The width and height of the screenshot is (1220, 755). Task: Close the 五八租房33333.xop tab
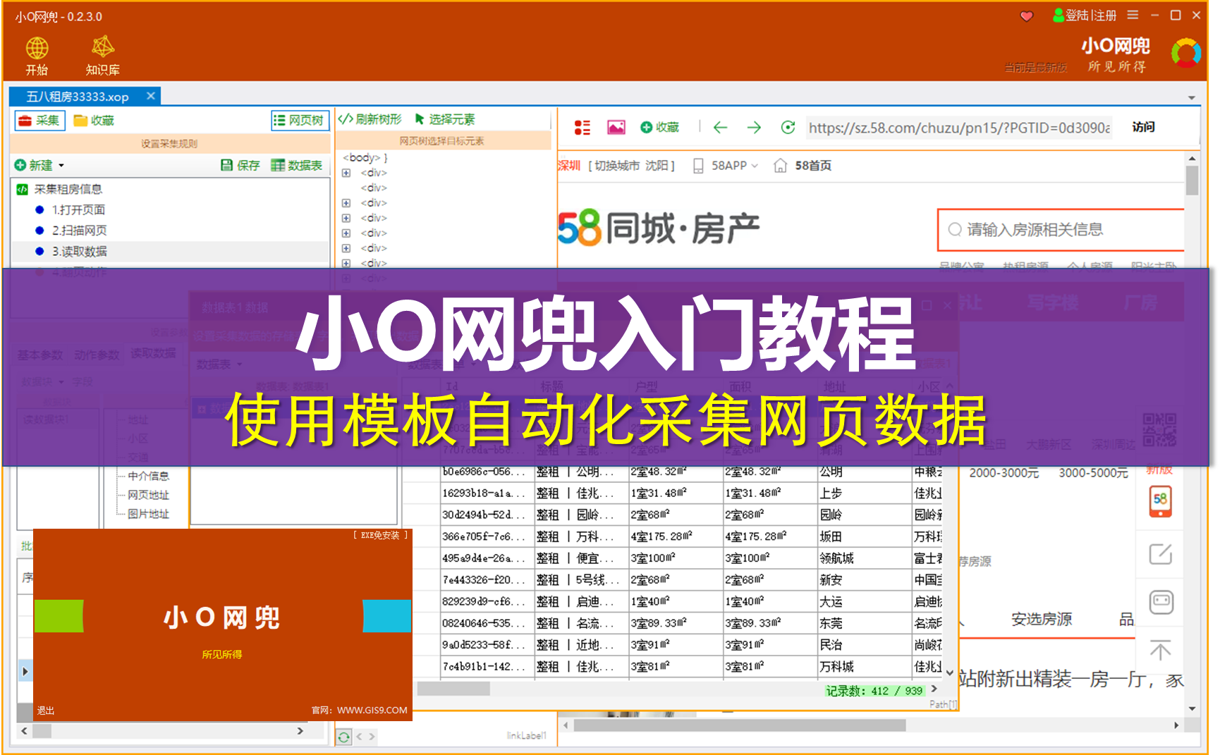point(151,96)
